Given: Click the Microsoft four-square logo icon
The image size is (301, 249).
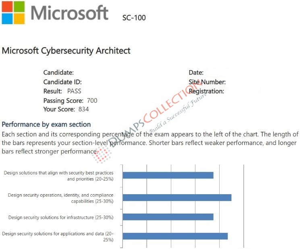Looking at the screenshot, I should [13, 12].
